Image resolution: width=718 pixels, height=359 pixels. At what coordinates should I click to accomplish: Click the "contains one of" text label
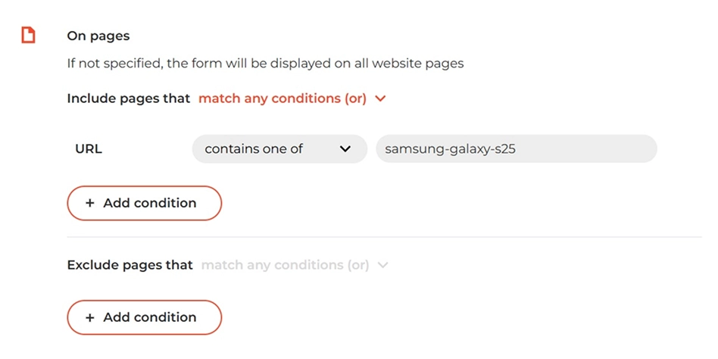[254, 148]
